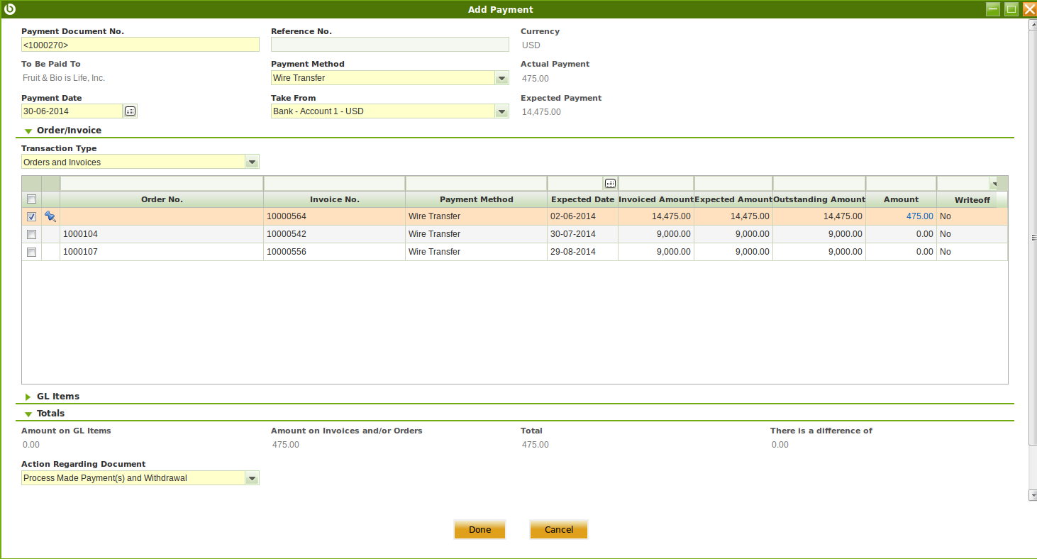
Task: Open the grid column options arrow
Action: (x=993, y=184)
